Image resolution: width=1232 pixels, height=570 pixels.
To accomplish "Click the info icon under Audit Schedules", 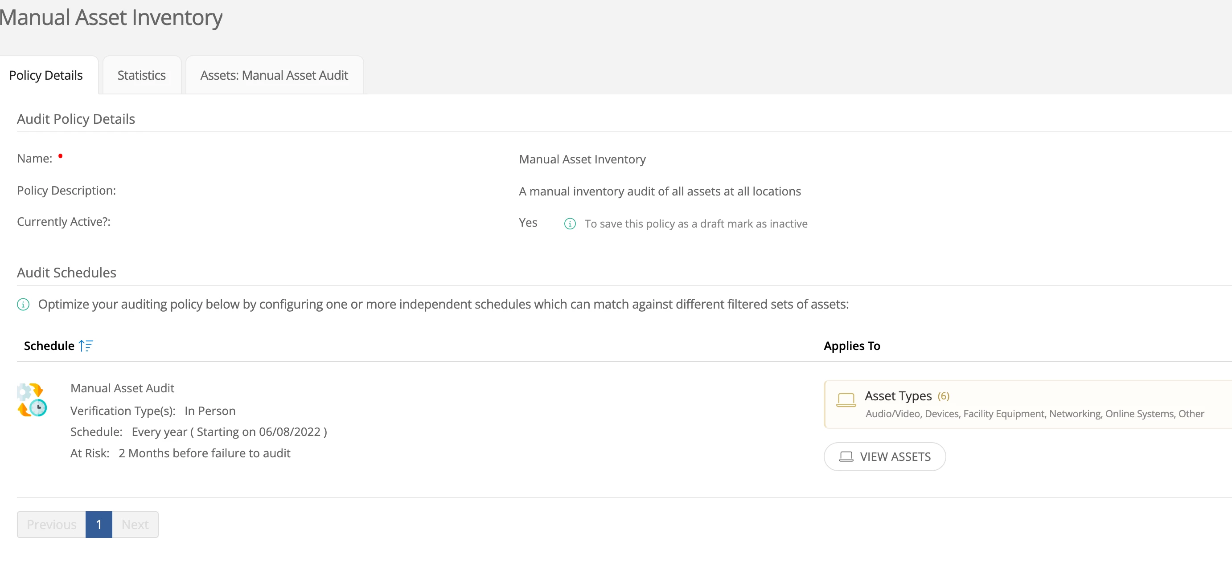I will point(23,304).
